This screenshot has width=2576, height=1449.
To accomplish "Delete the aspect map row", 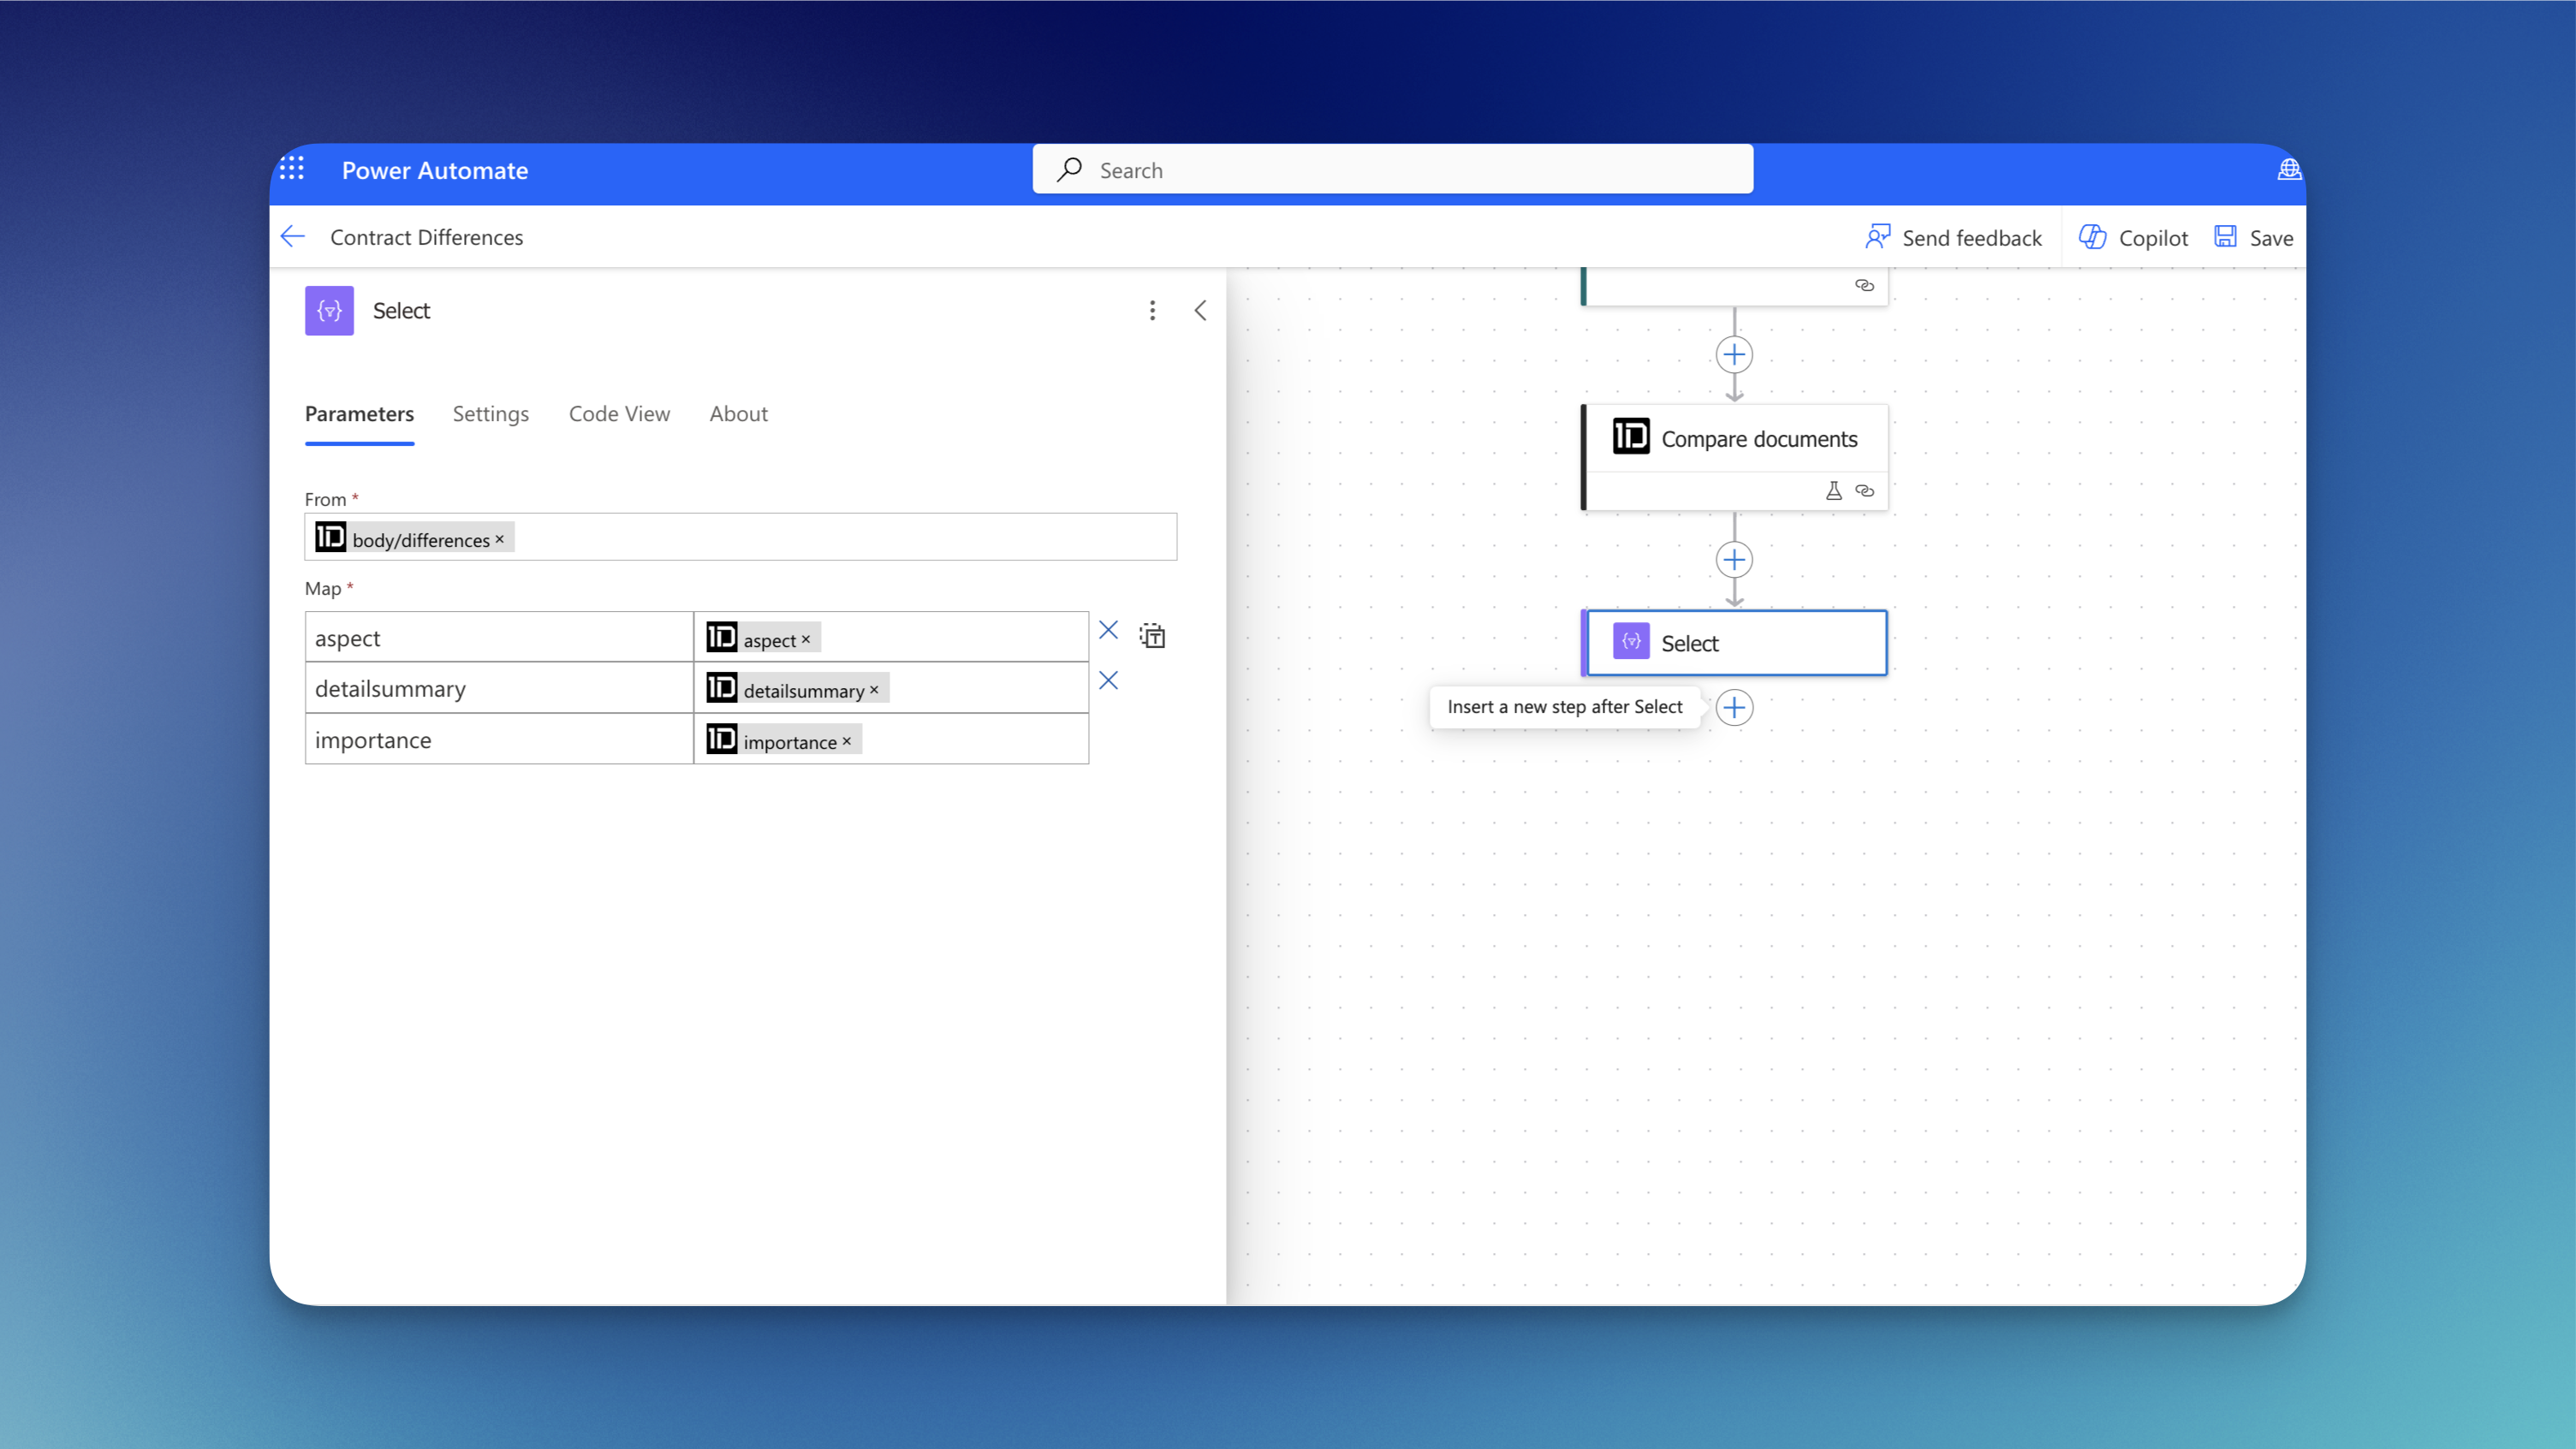I will pos(1108,630).
